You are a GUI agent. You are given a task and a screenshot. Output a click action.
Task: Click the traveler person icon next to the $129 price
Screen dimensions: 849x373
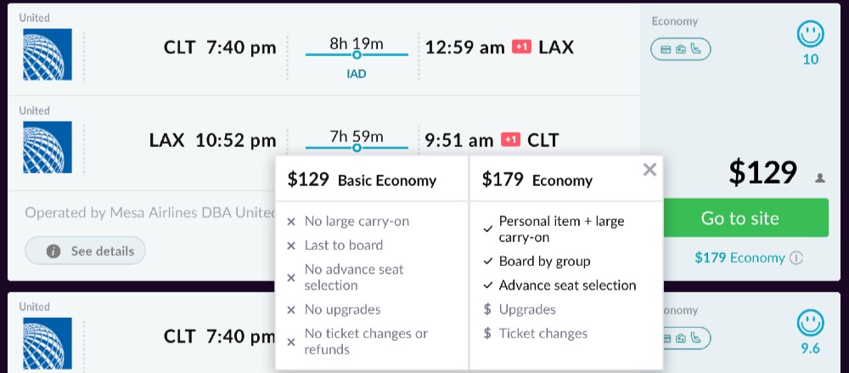pos(820,178)
